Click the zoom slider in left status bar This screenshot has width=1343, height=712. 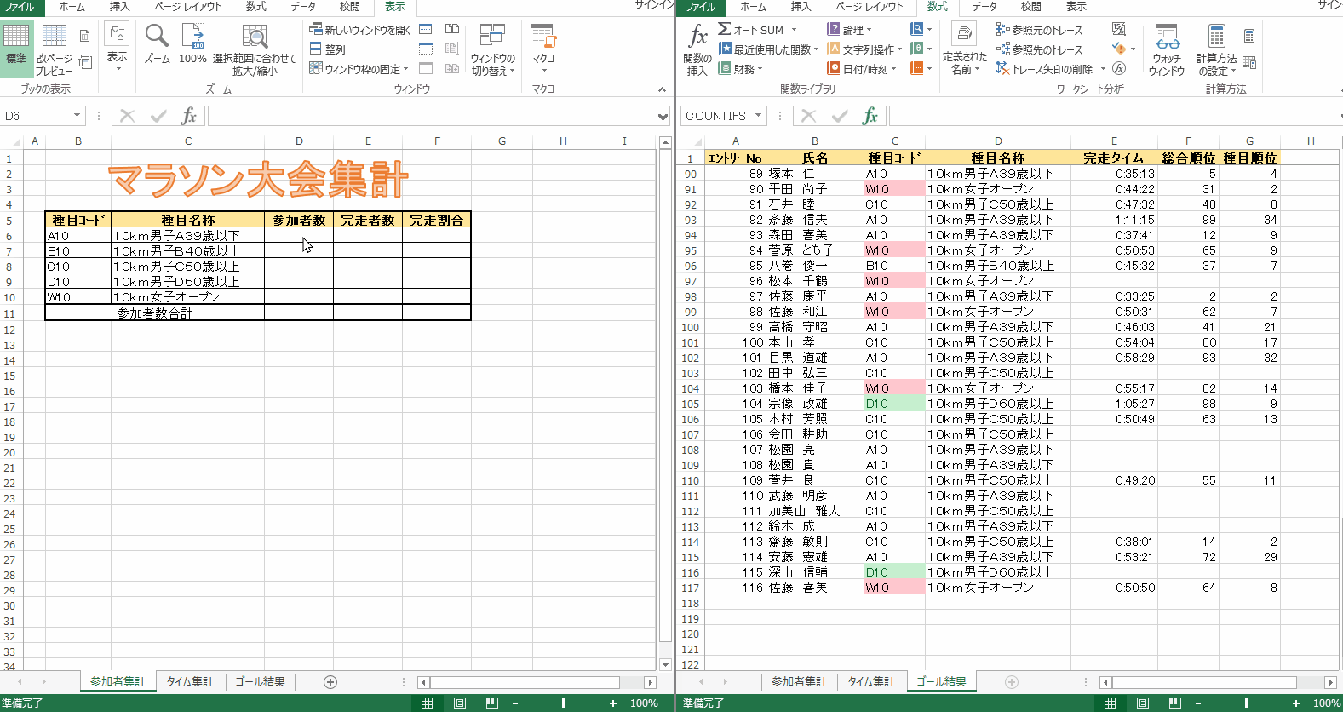pos(564,703)
